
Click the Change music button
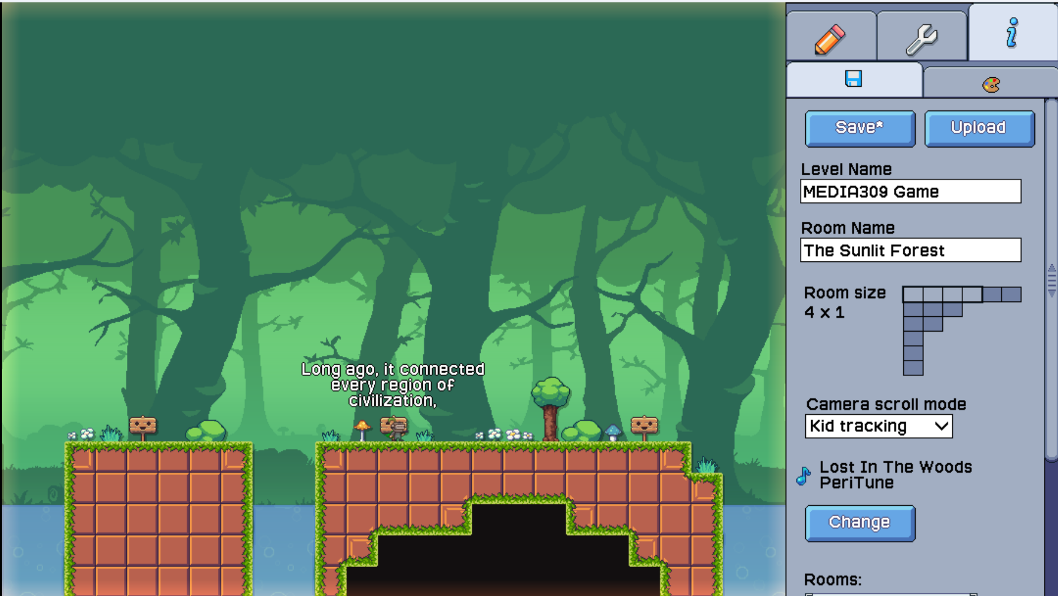[860, 523]
